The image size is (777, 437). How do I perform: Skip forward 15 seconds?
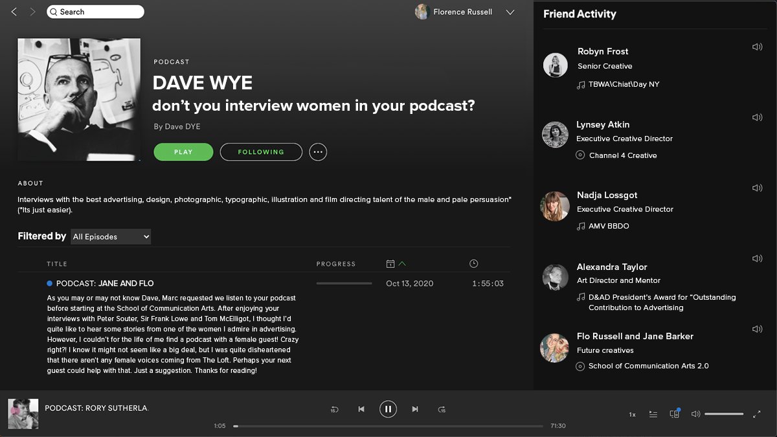coord(442,409)
